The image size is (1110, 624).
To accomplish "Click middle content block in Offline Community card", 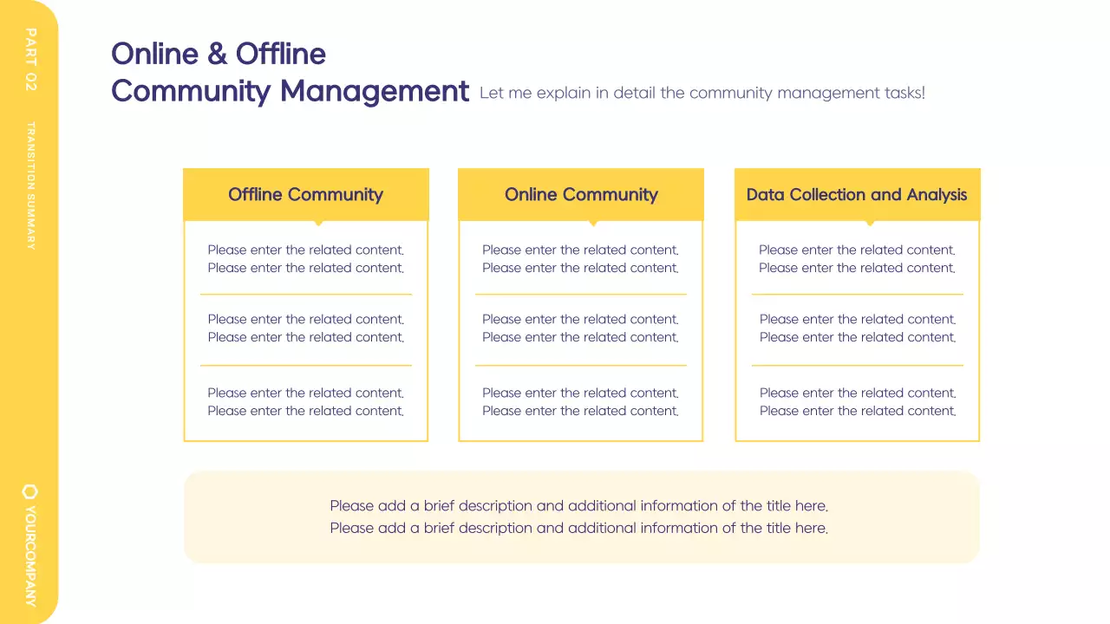I will coord(305,328).
